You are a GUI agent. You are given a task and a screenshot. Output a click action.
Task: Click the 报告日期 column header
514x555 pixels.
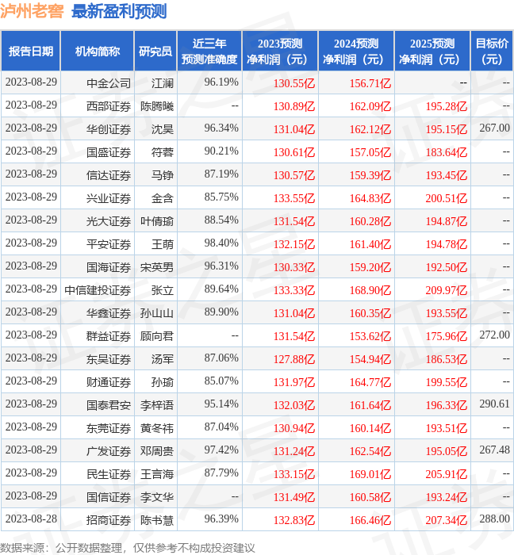[31, 51]
